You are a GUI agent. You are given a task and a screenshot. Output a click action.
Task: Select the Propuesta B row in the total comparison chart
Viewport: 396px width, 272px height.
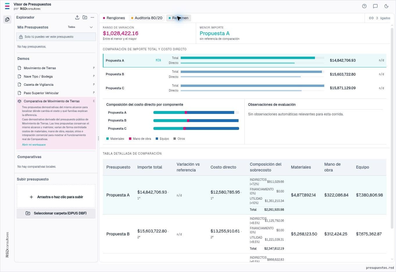click(245, 74)
